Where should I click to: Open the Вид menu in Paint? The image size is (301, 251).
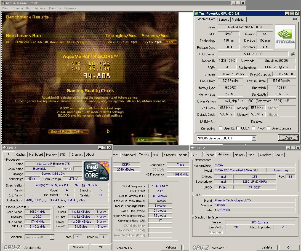point(28,8)
